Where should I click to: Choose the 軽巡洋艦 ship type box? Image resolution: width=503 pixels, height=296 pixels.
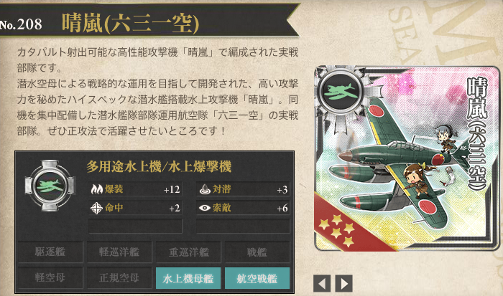[119, 252]
